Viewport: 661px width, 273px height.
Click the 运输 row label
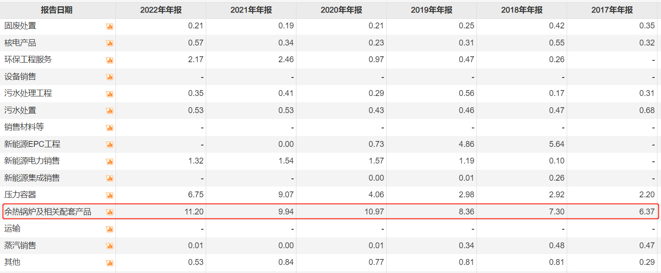(x=12, y=229)
